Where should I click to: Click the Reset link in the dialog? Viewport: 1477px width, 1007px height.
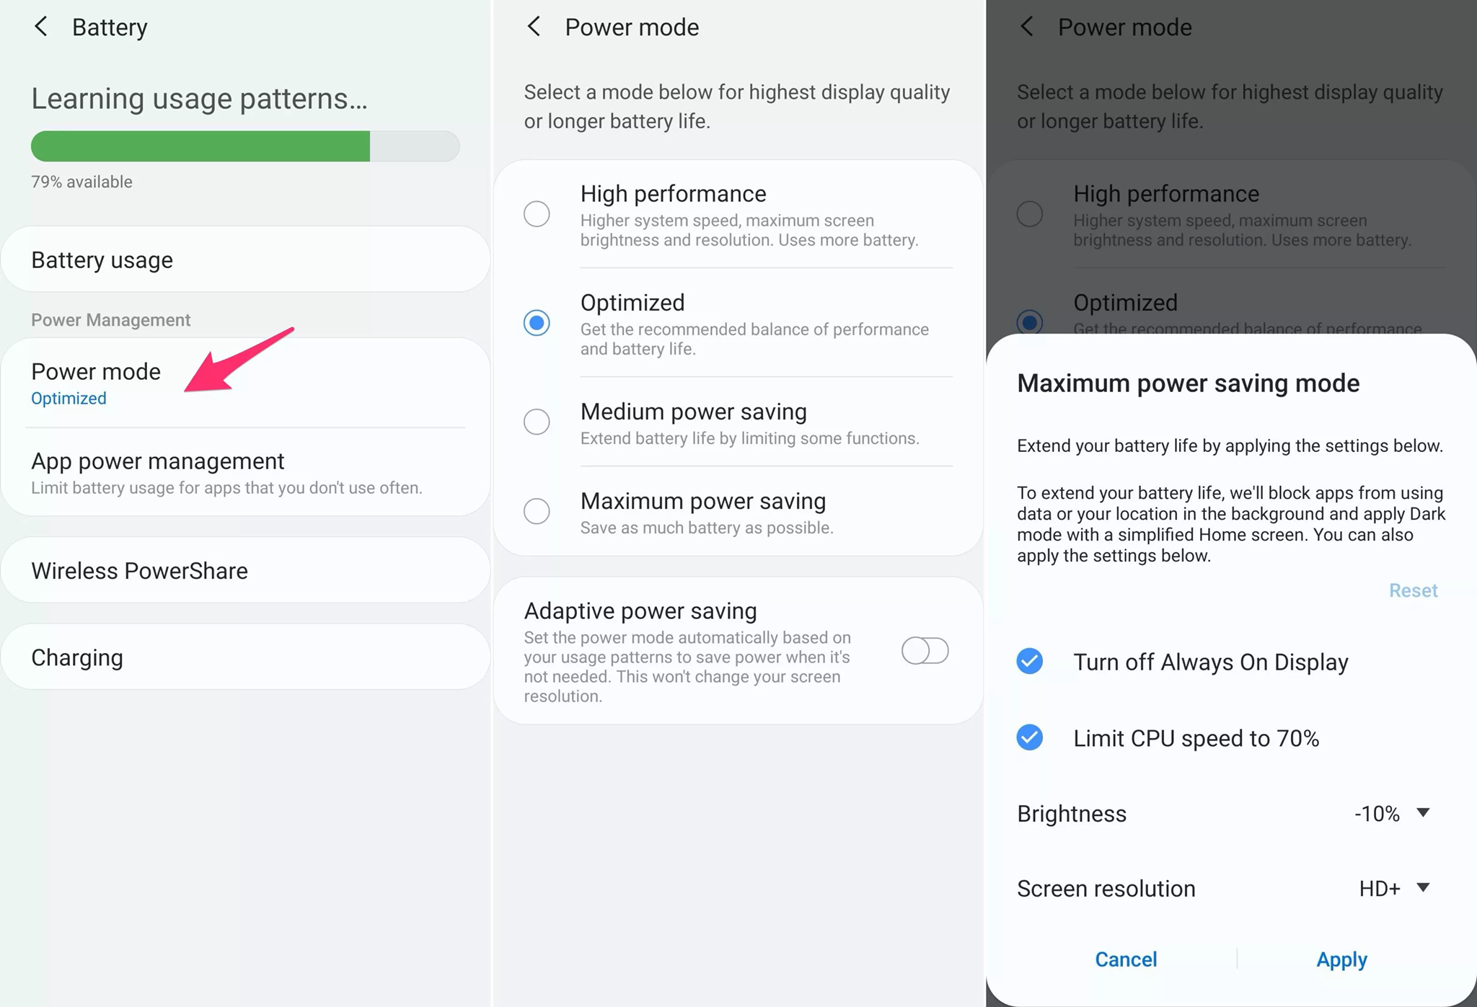[x=1413, y=590]
